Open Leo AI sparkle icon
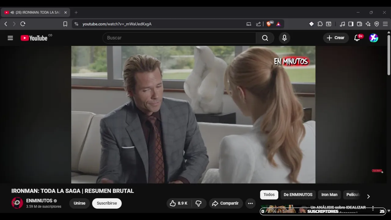The height and width of the screenshot is (220, 391). point(368,24)
